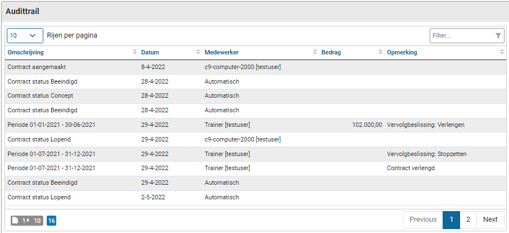Sort by Omschrijving column header

[26, 52]
